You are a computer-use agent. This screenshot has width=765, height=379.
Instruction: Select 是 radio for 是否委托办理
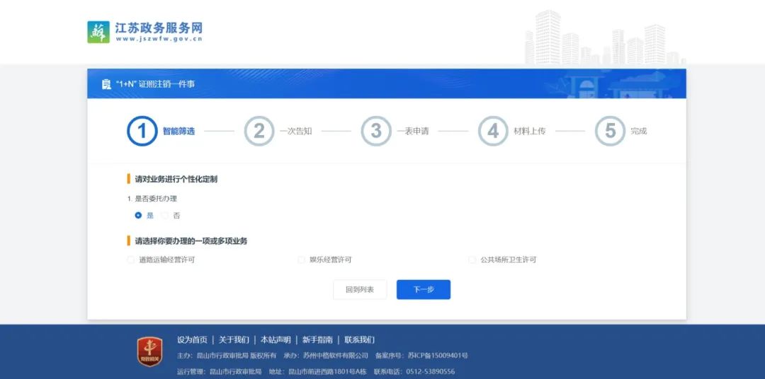(139, 215)
